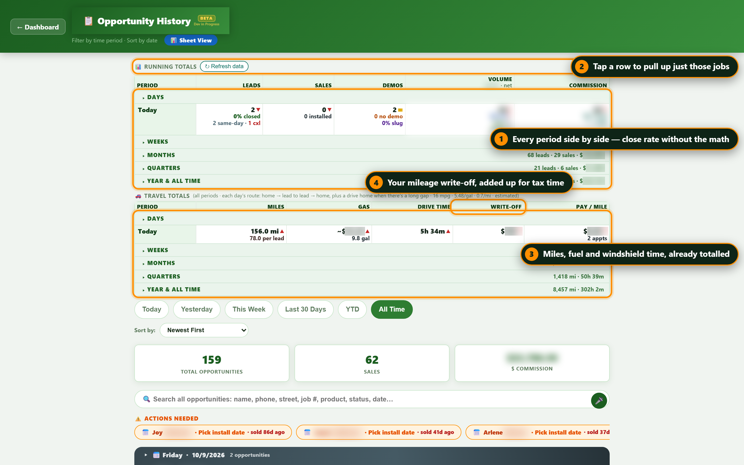Click the yellow flat indicator beside demos count
744x465 pixels.
(400, 110)
